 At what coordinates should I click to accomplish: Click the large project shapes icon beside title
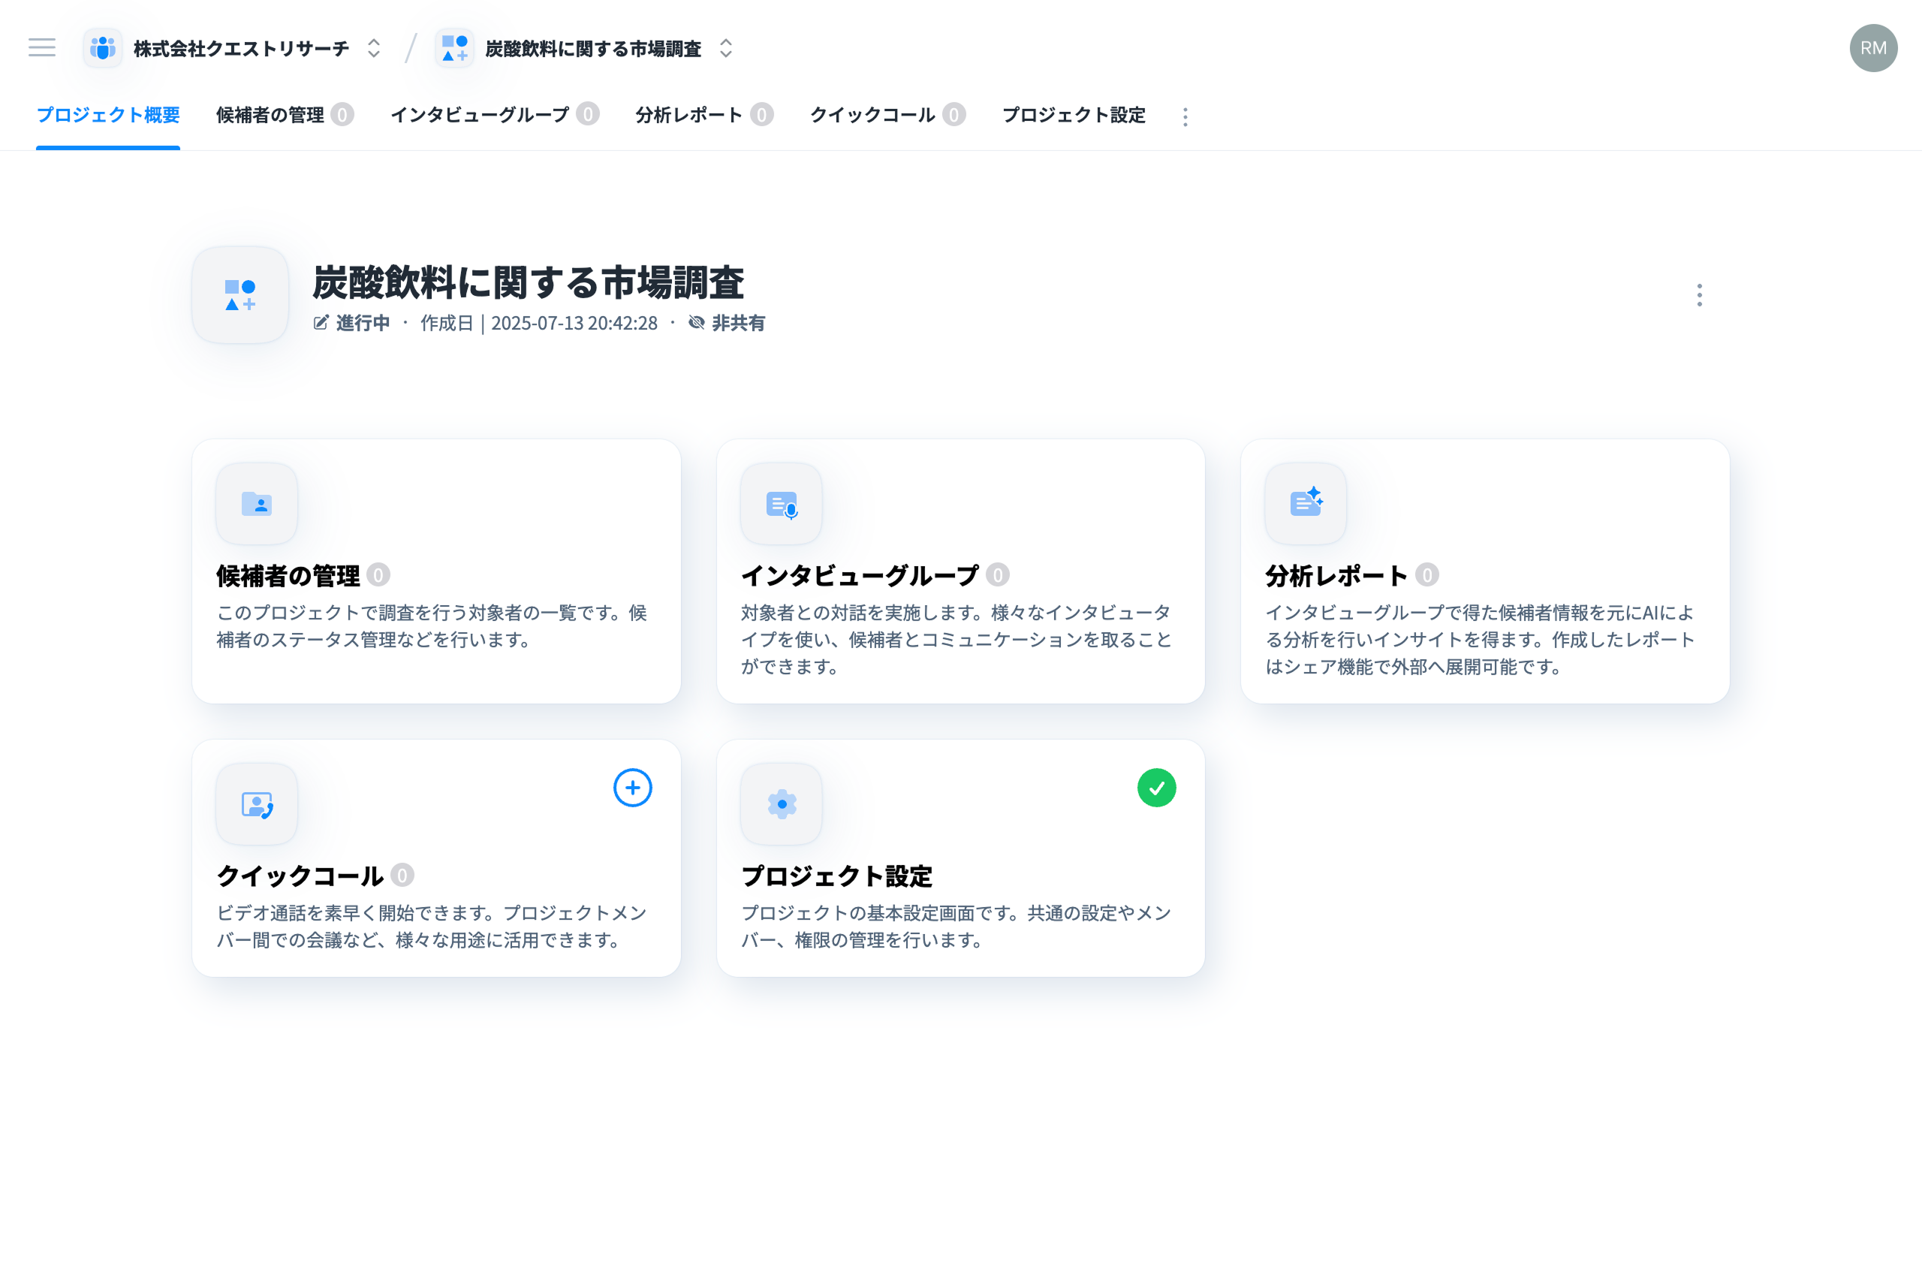(240, 295)
